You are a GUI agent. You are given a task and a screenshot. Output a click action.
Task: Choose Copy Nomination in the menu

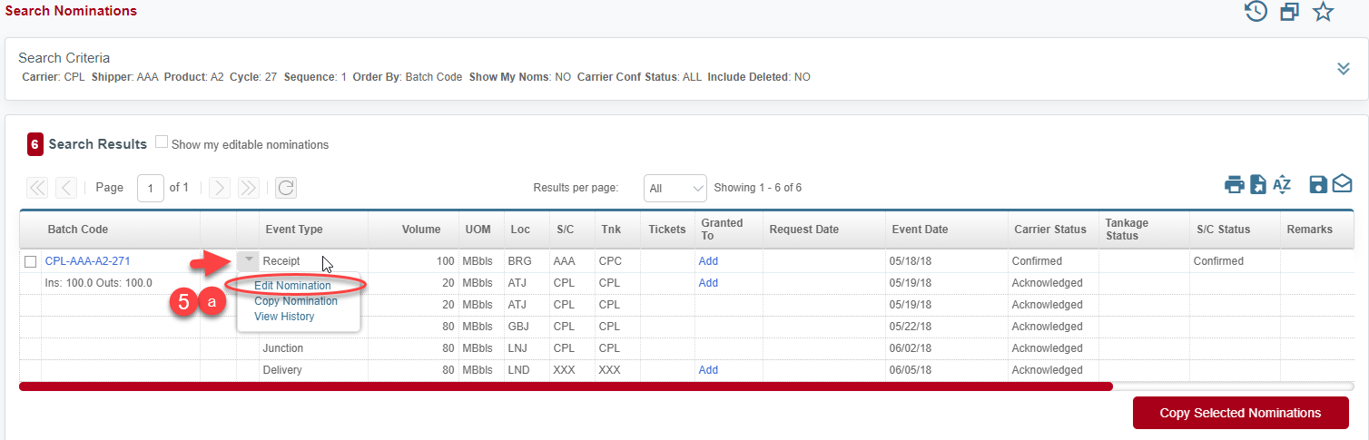click(x=295, y=301)
